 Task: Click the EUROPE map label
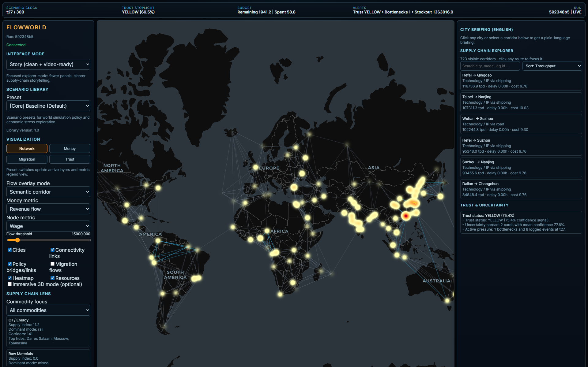[269, 168]
